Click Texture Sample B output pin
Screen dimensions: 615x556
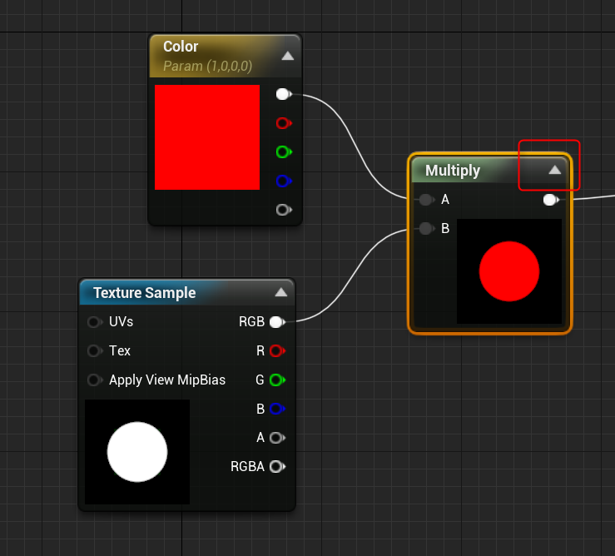click(277, 409)
